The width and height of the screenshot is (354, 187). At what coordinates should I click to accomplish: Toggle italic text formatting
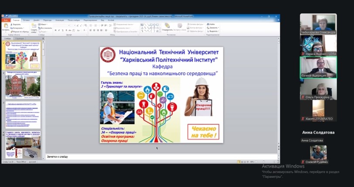(x=59, y=30)
